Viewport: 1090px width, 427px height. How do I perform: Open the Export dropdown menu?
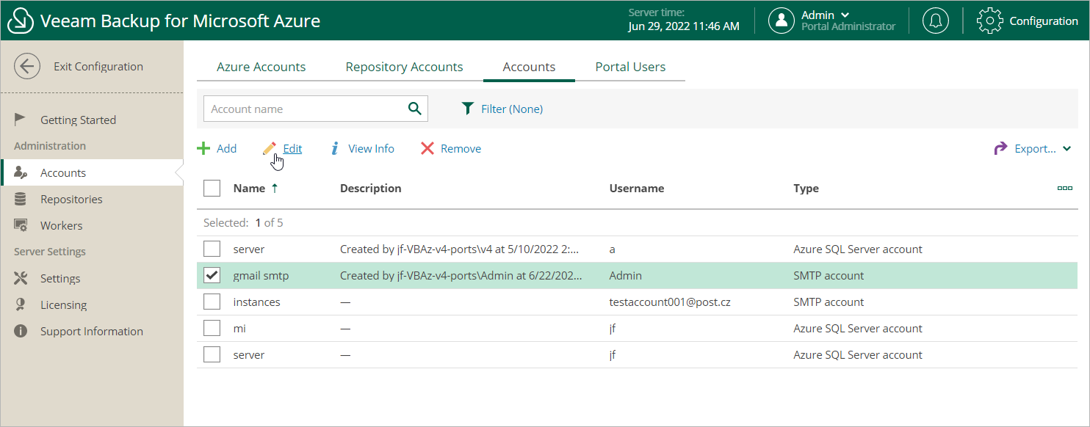tap(1034, 149)
